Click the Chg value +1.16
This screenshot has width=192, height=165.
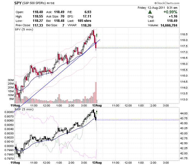point(173,16)
